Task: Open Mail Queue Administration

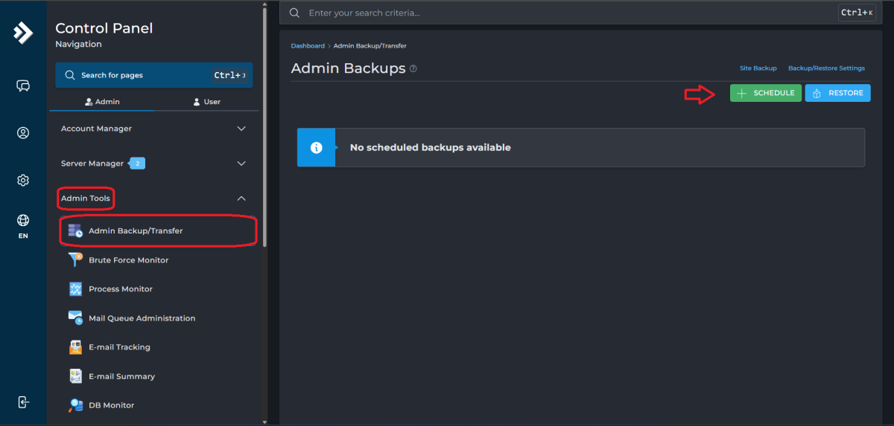Action: pyautogui.click(x=142, y=318)
